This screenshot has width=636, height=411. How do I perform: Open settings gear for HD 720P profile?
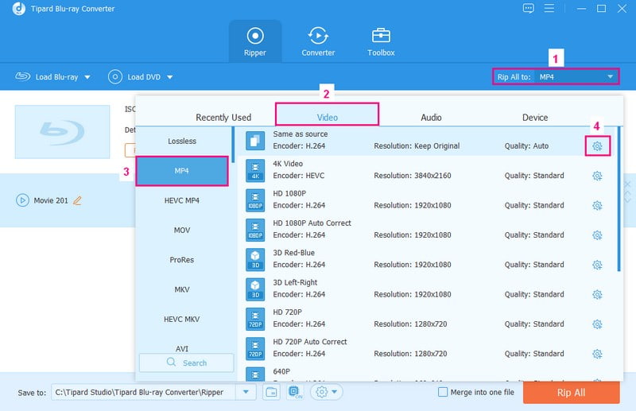[x=597, y=324]
